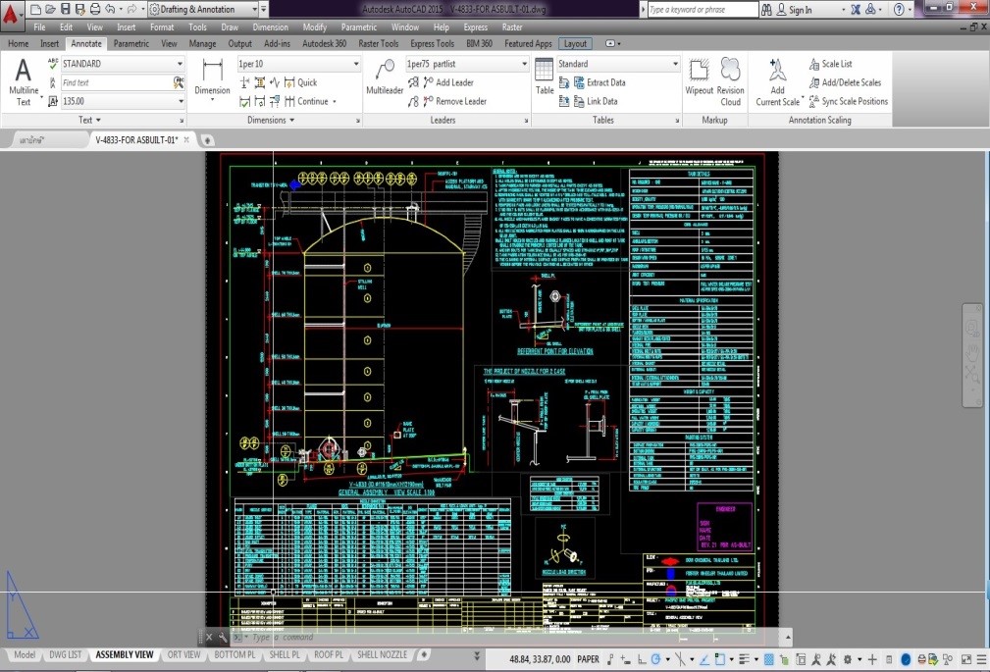Viewport: 990px width, 672px height.
Task: Open the 1per10 dimension style dropdown
Action: (x=355, y=64)
